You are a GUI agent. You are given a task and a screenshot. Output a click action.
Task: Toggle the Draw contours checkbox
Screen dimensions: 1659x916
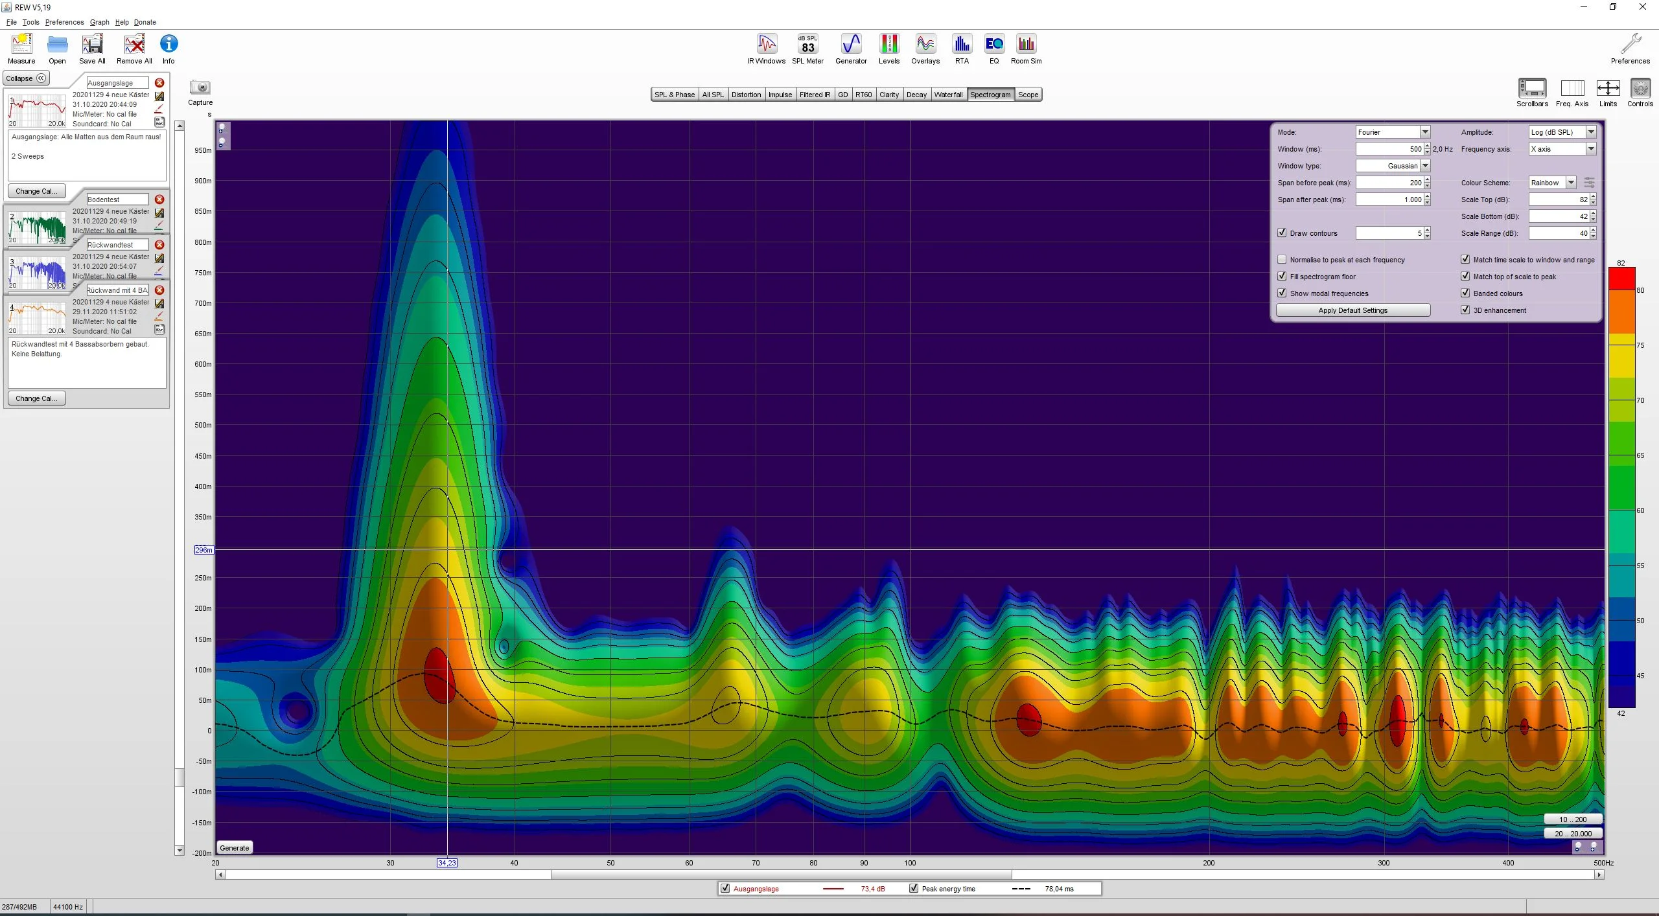1282,233
